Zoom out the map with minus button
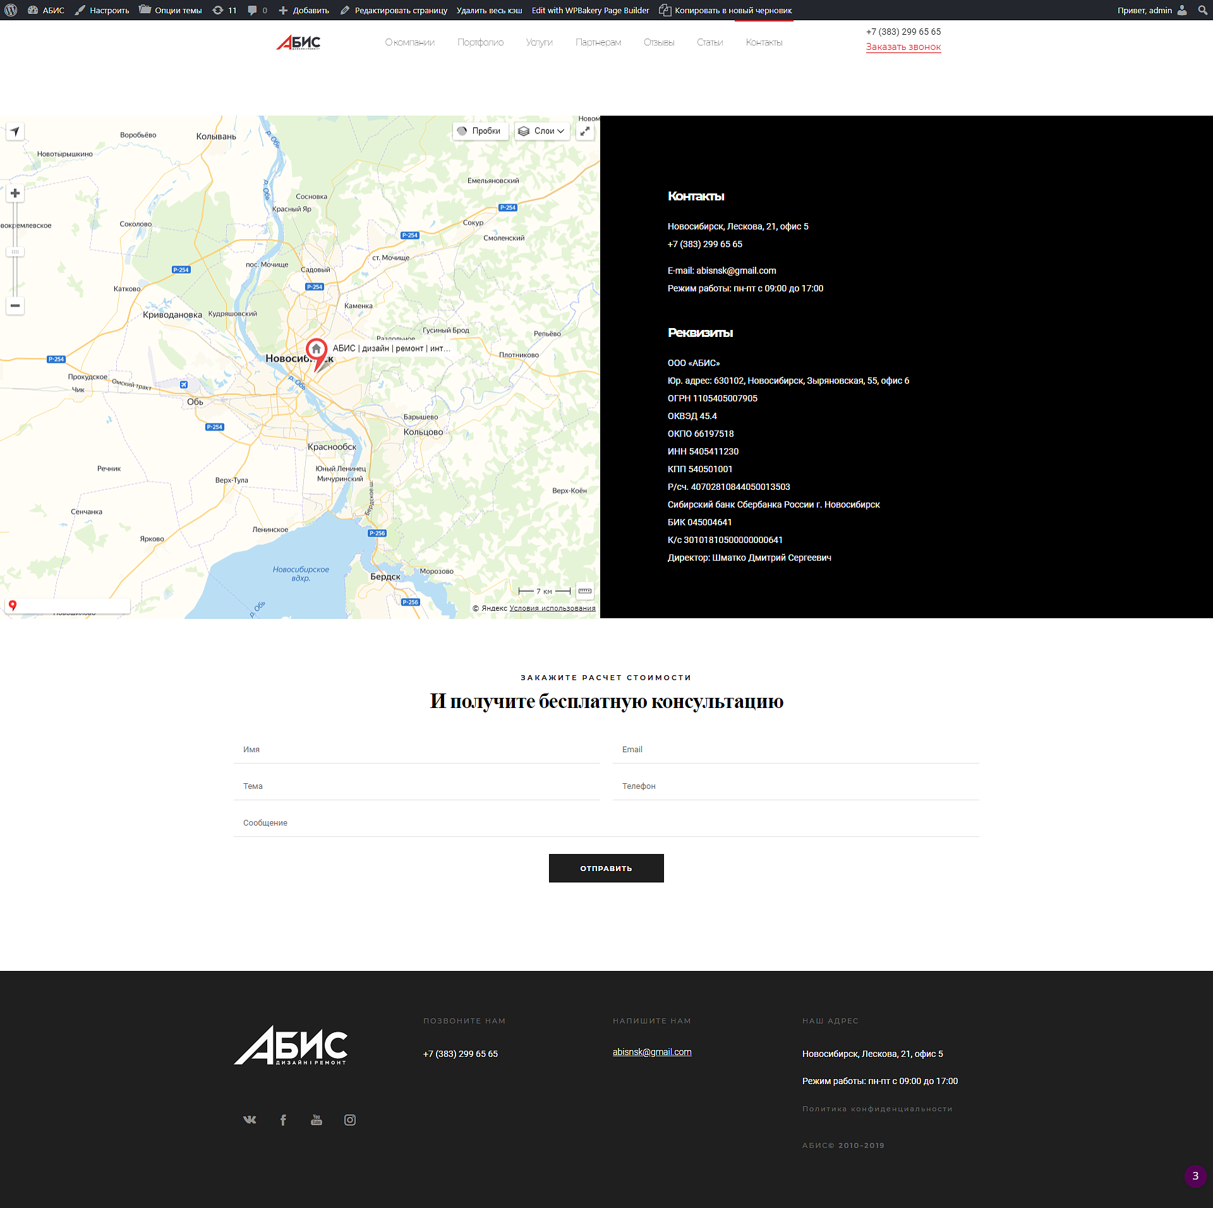The image size is (1213, 1208). (15, 306)
